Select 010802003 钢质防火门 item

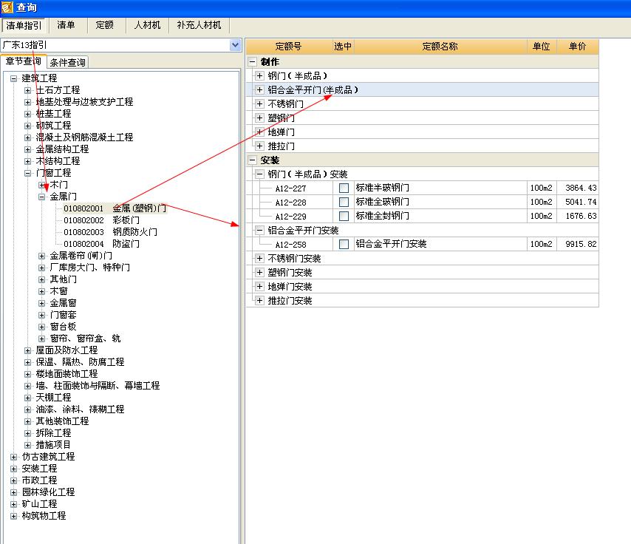pos(110,232)
